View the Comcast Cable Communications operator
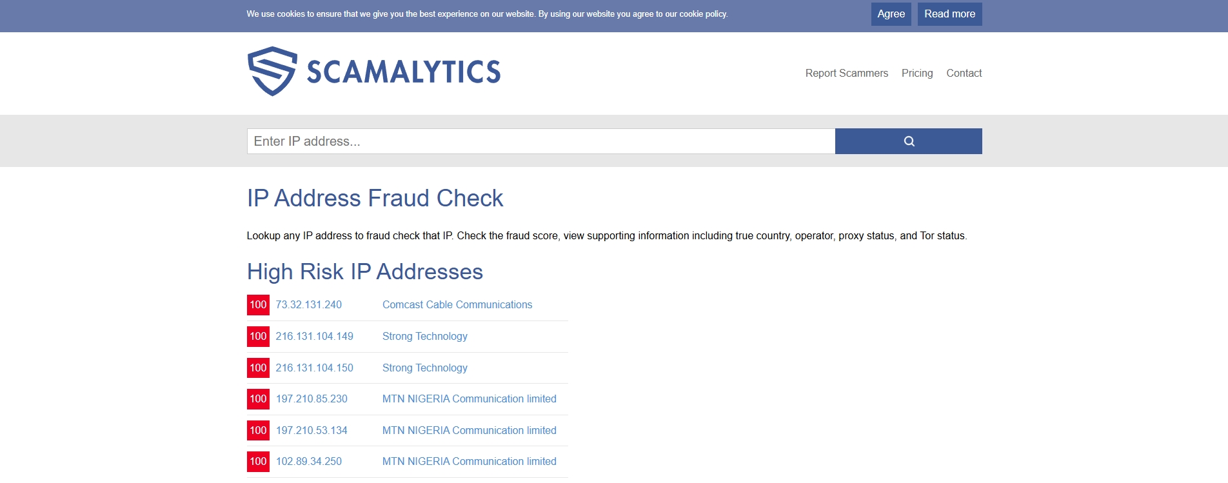This screenshot has width=1228, height=483. point(457,305)
